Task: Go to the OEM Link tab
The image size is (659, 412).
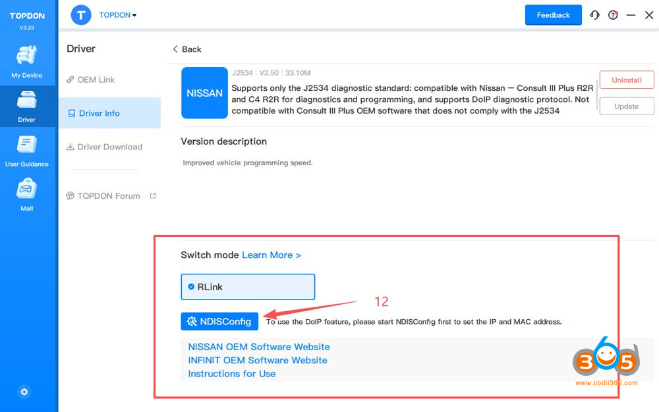Action: (x=90, y=80)
